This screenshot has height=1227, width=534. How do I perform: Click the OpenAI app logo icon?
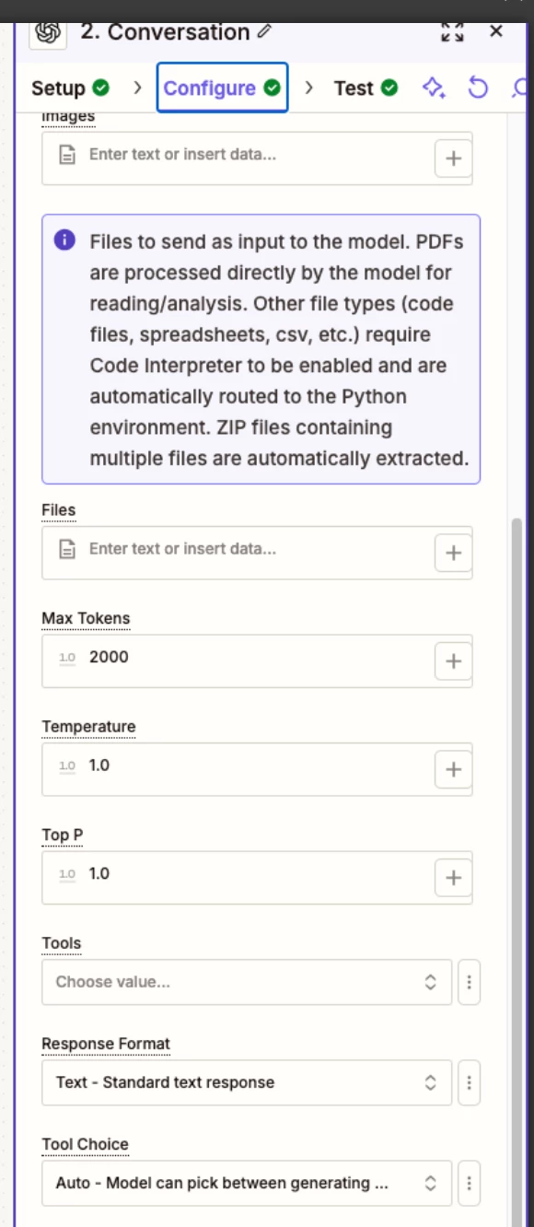coord(48,32)
